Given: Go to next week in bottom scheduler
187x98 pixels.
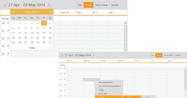Looking at the screenshot, I should [x=94, y=55].
